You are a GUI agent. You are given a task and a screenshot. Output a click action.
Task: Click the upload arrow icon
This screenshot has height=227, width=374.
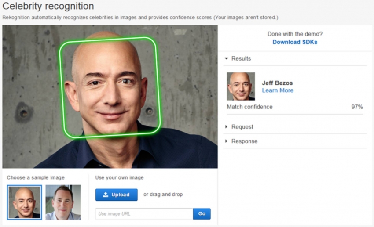click(106, 195)
